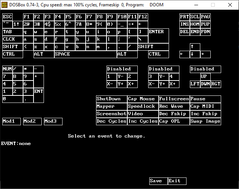Select the PDN page down key
Screen dimensions: 239x189
pos(205,32)
